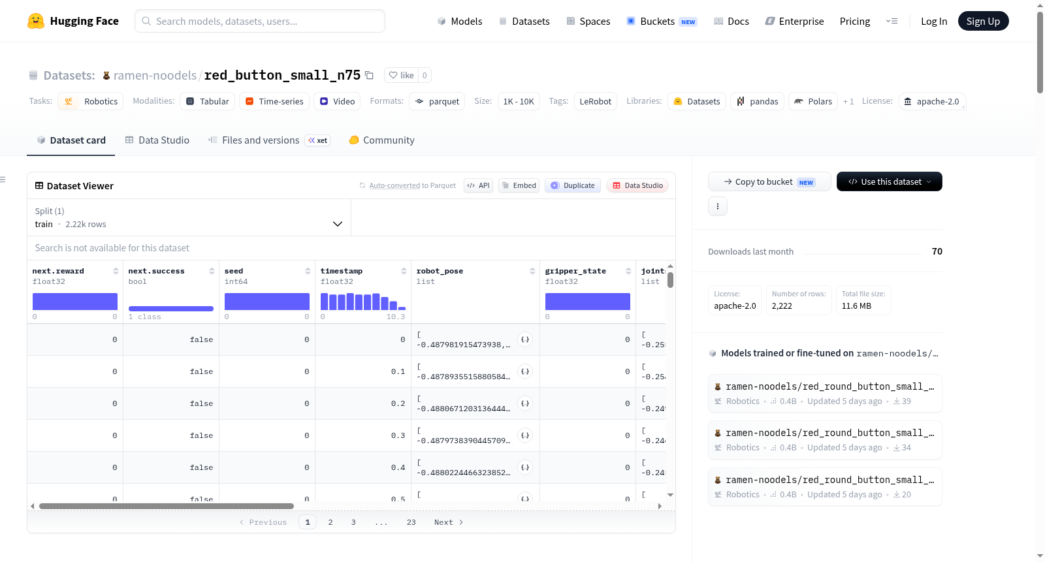The image size is (1045, 562).
Task: Expand JSON braces icon in timestamp 0 row
Action: 524,339
